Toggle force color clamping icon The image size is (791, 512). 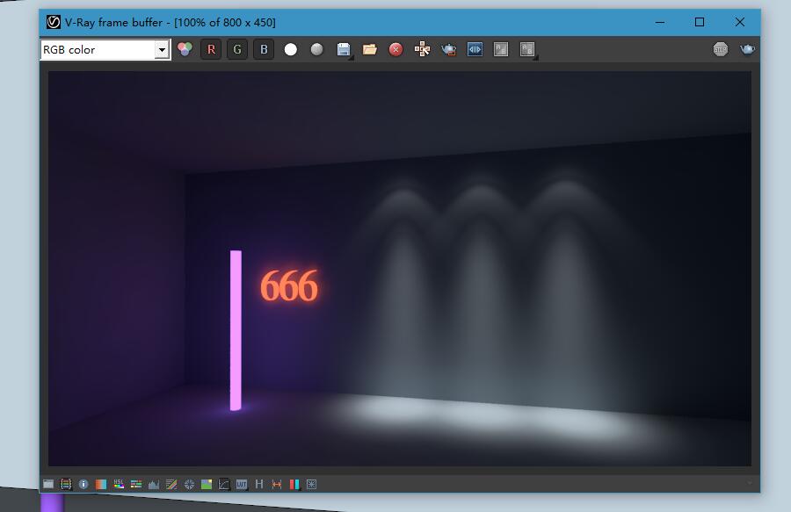point(66,484)
